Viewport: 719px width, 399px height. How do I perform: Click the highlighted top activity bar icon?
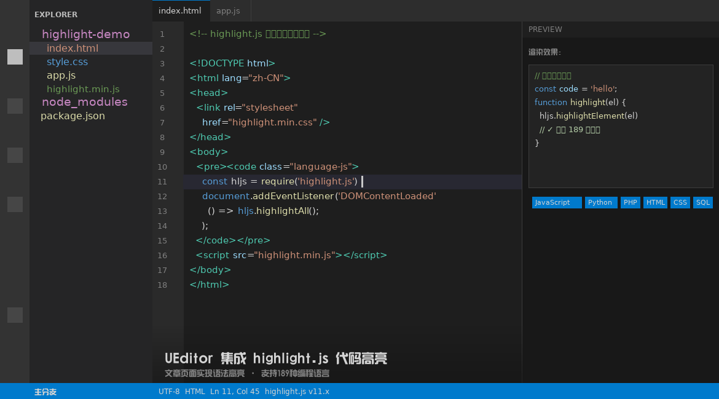(x=15, y=57)
